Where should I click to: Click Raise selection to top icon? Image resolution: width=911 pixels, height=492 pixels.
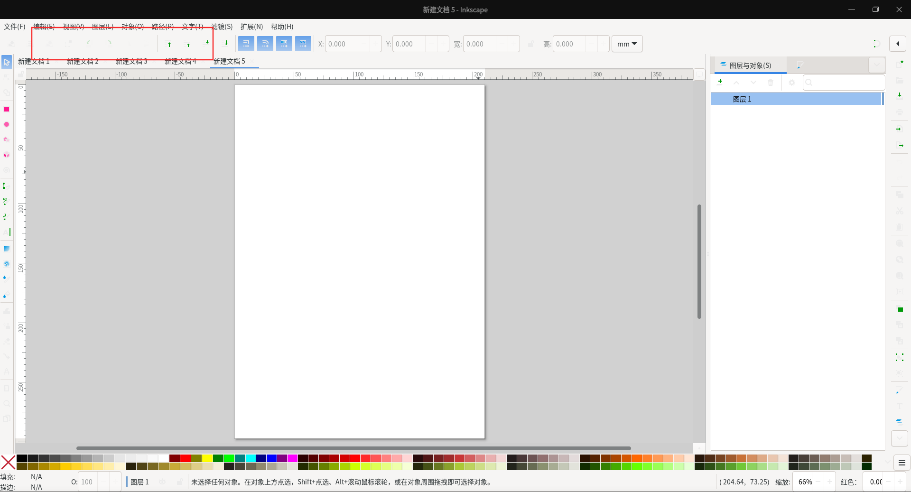click(x=169, y=44)
